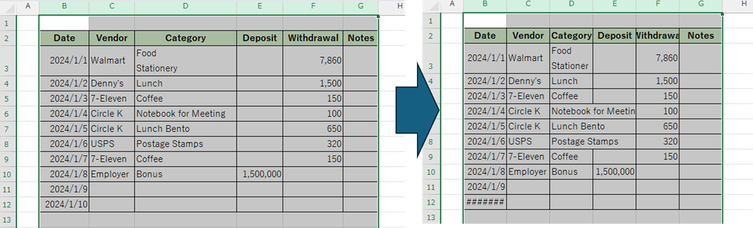Select the Denny's cell in left sheet
The height and width of the screenshot is (228, 753).
(x=112, y=84)
